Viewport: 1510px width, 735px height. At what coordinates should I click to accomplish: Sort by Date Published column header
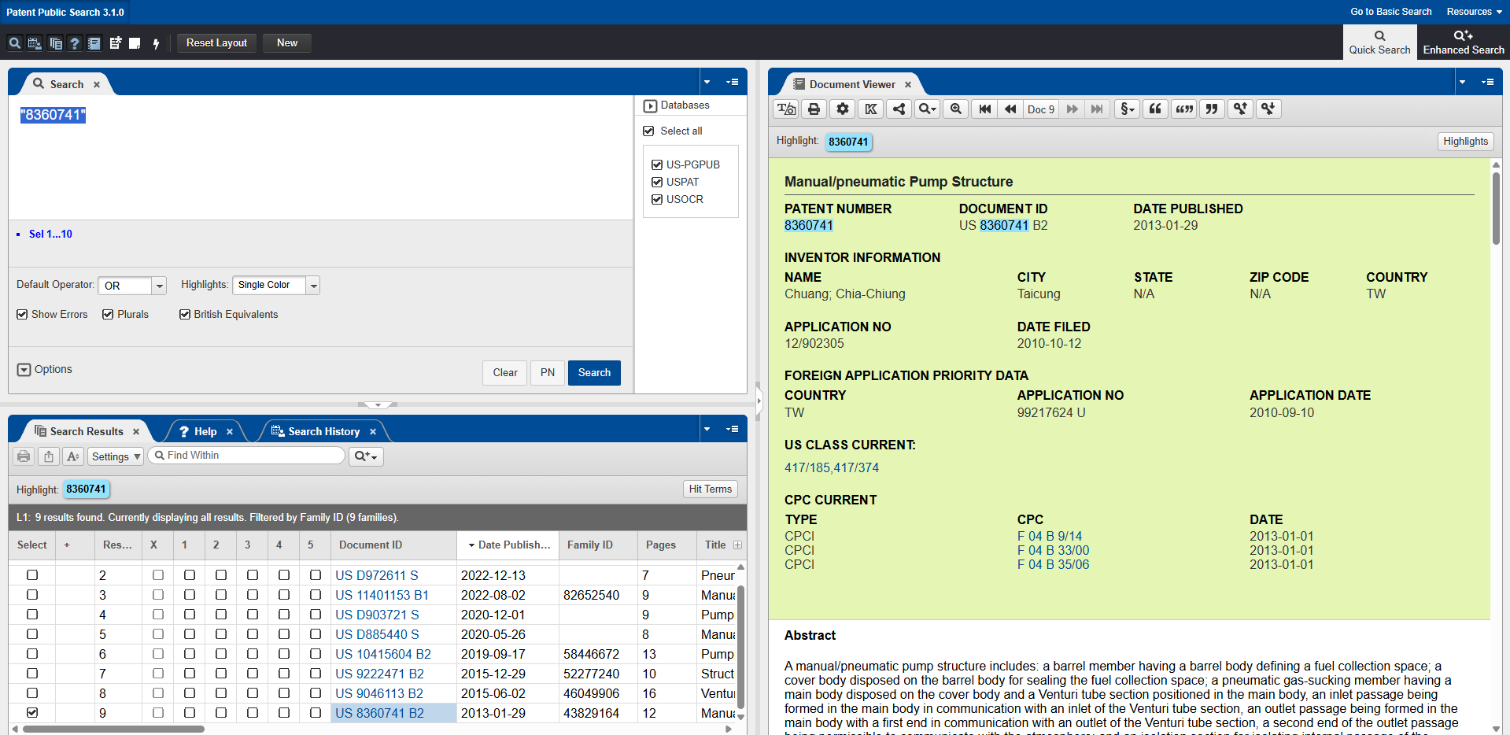tap(508, 545)
